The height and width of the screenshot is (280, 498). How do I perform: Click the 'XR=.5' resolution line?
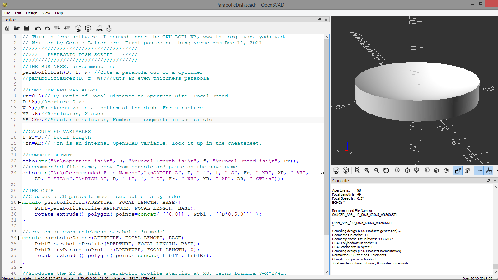[x=63, y=114]
